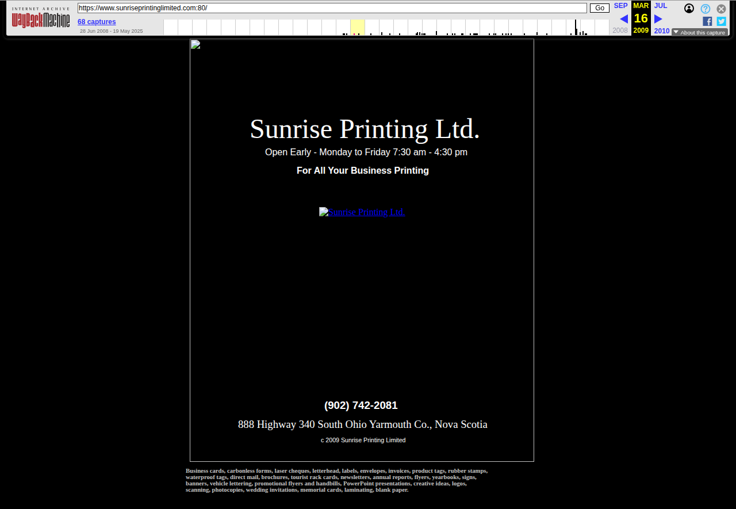Click the broken image at page top
The width and height of the screenshot is (736, 509).
[x=195, y=45]
